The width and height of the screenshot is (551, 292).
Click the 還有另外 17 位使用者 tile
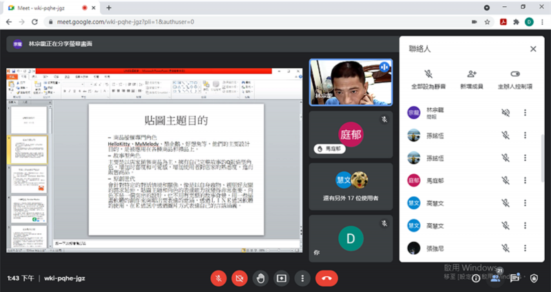coord(351,187)
